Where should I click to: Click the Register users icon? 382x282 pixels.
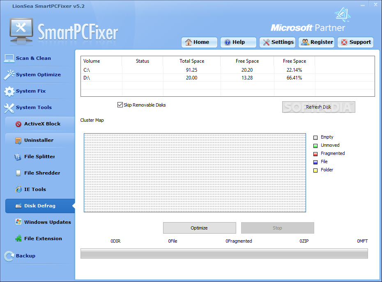pyautogui.click(x=305, y=42)
